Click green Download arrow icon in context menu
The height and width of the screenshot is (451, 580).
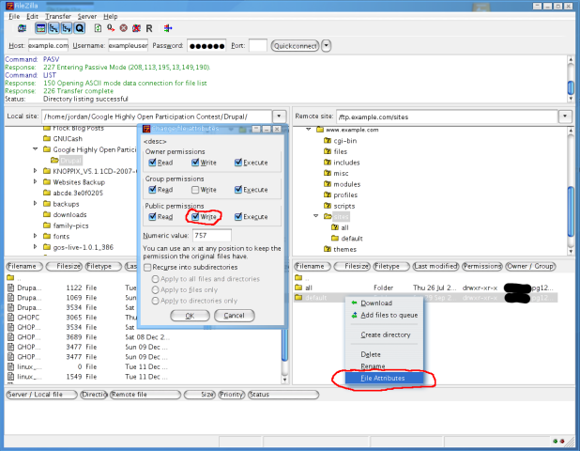coord(354,303)
